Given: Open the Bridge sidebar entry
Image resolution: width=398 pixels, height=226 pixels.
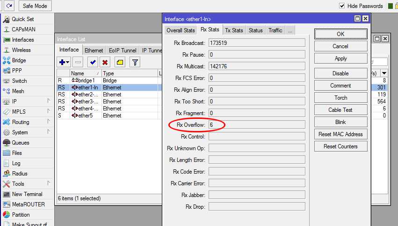Looking at the screenshot, I should point(14,60).
